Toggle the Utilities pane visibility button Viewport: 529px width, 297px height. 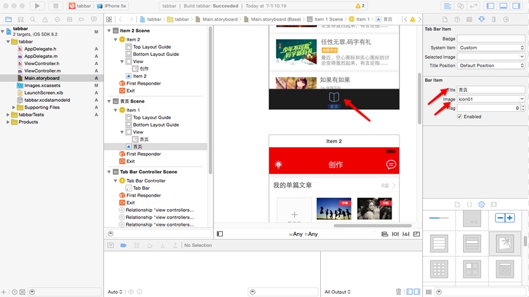pyautogui.click(x=516, y=6)
